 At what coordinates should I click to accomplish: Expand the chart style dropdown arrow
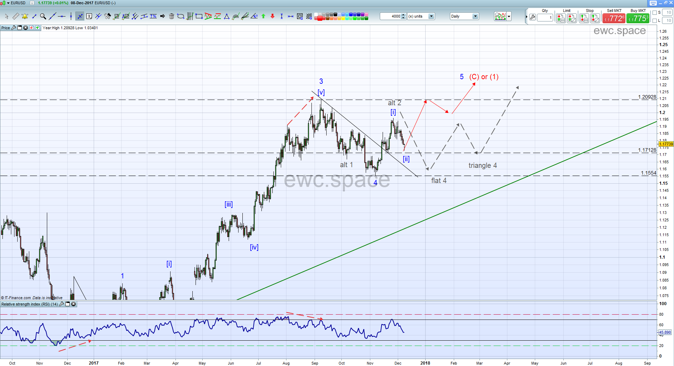tap(509, 17)
